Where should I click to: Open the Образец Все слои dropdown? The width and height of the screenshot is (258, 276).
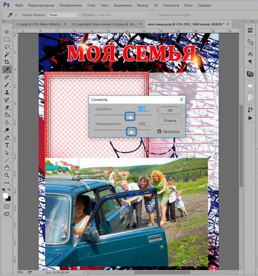tap(123, 15)
